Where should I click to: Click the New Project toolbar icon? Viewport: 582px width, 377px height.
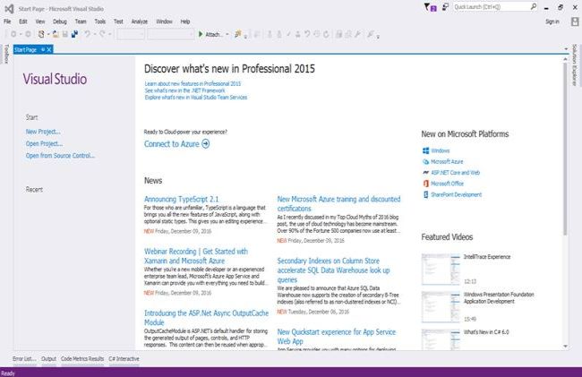[x=41, y=34]
